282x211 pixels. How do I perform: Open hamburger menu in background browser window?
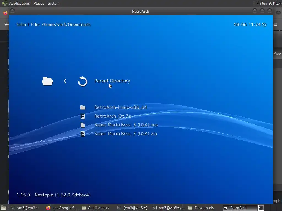[x=275, y=24]
